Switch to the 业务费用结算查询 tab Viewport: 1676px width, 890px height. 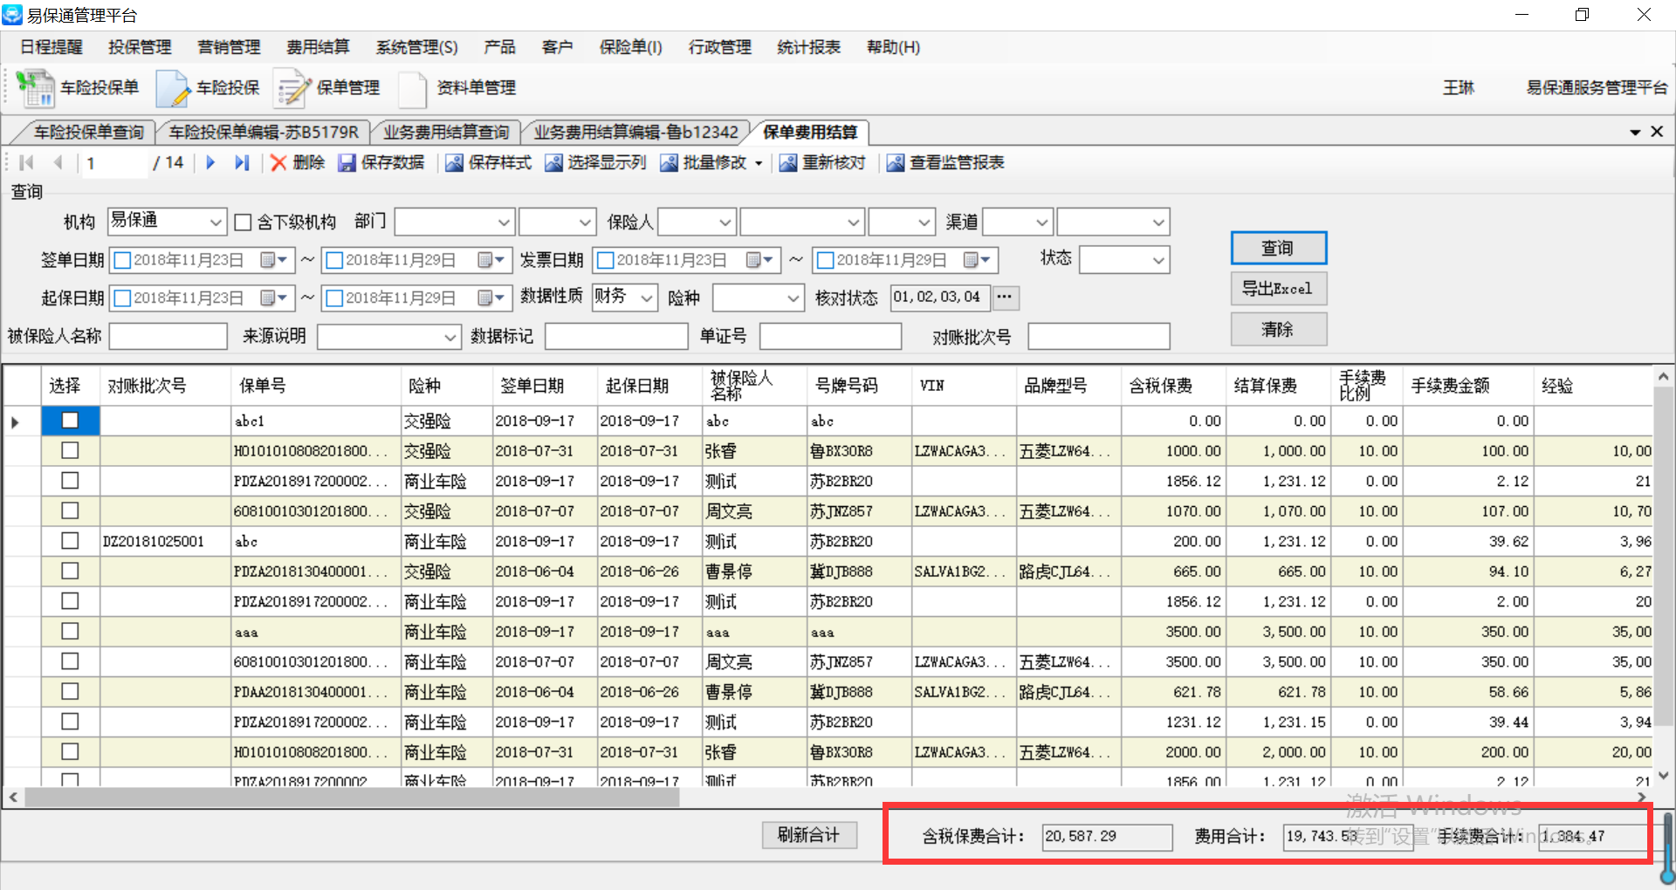[446, 133]
